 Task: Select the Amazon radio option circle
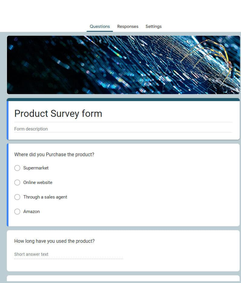point(17,212)
